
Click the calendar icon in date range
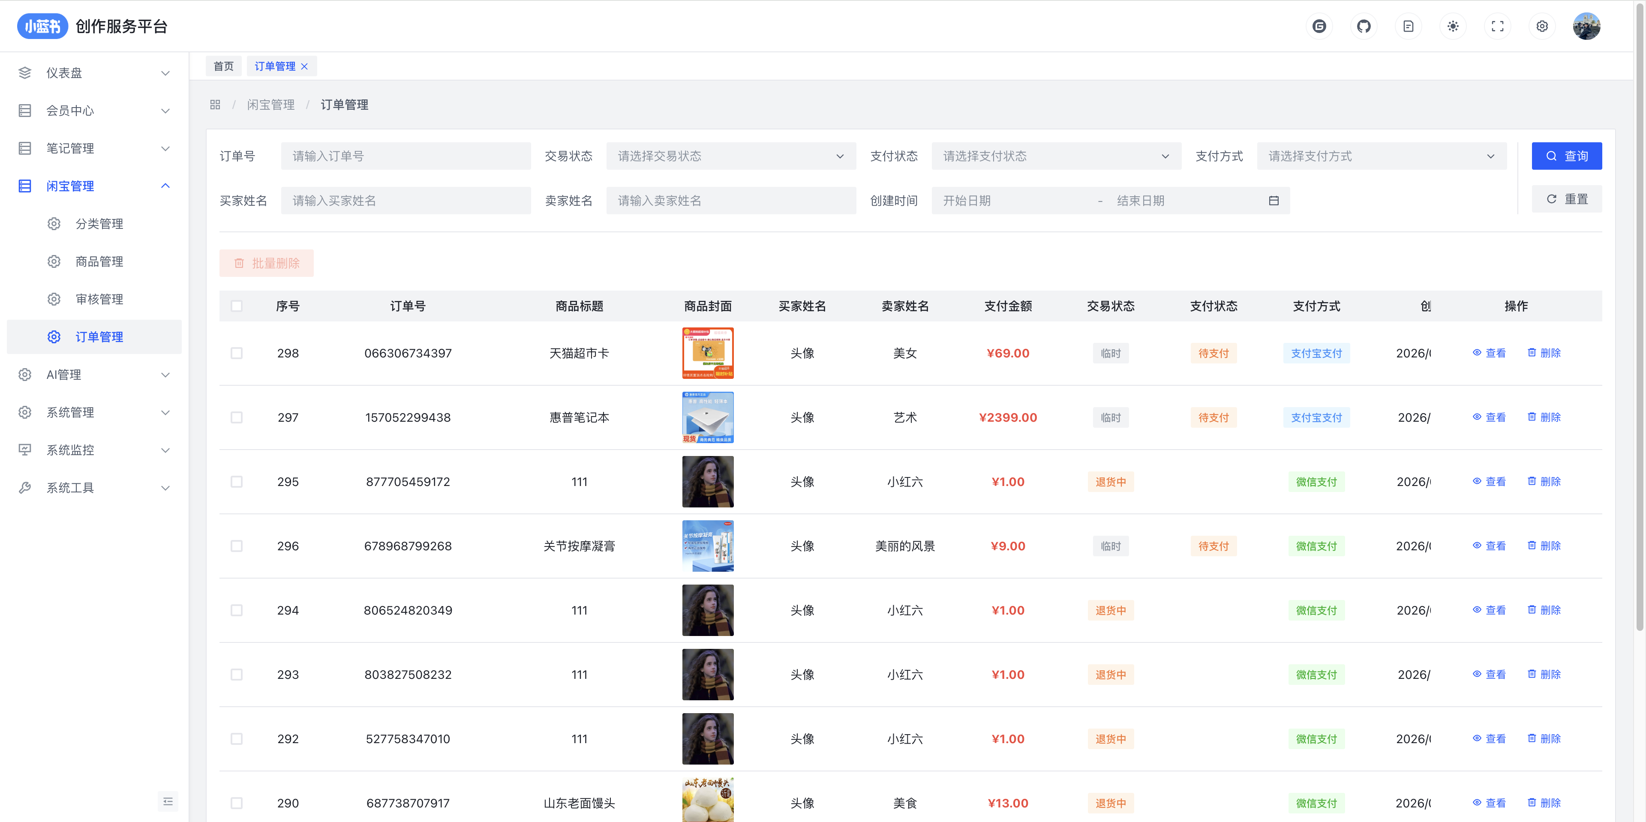click(x=1274, y=201)
